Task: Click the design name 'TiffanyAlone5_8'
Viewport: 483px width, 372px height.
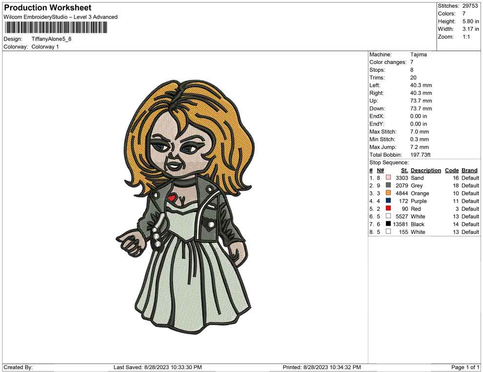Action: [x=51, y=39]
